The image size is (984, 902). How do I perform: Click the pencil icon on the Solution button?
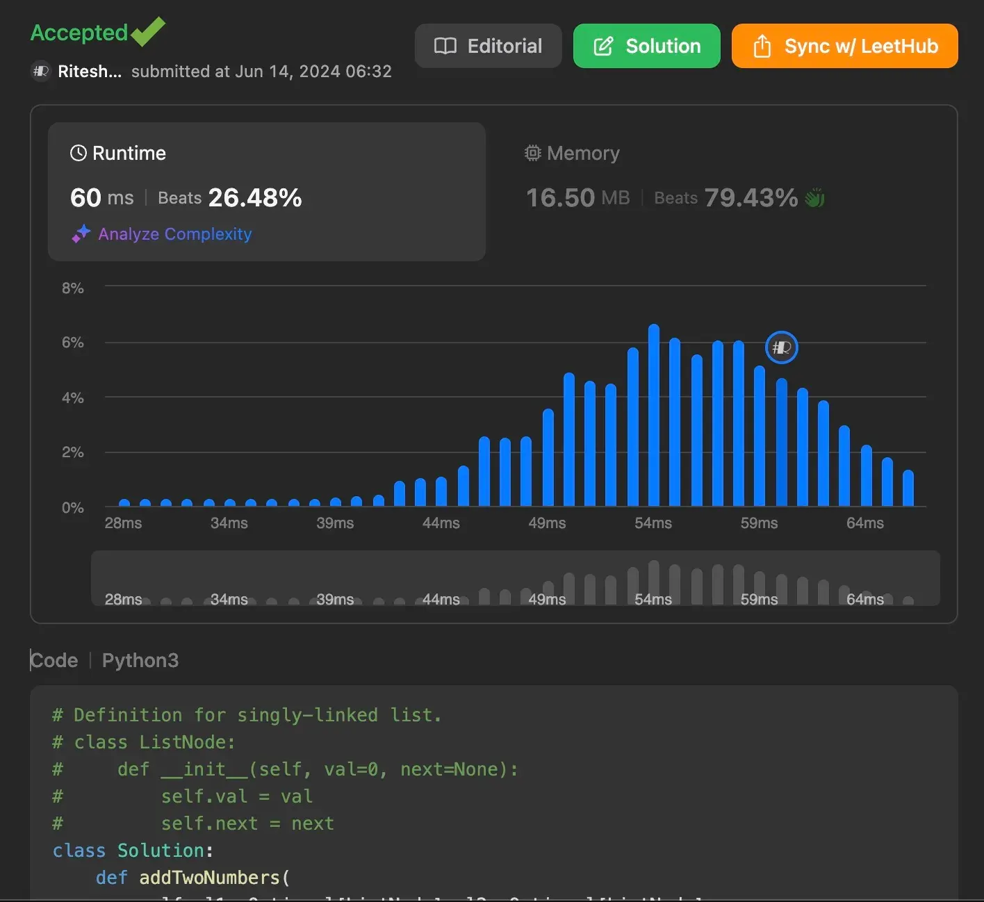point(603,47)
